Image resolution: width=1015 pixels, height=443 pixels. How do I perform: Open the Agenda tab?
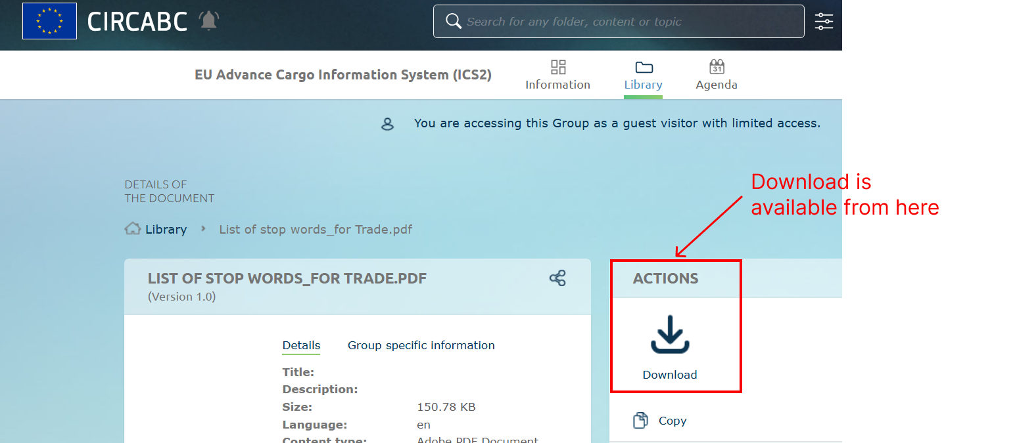(x=716, y=75)
